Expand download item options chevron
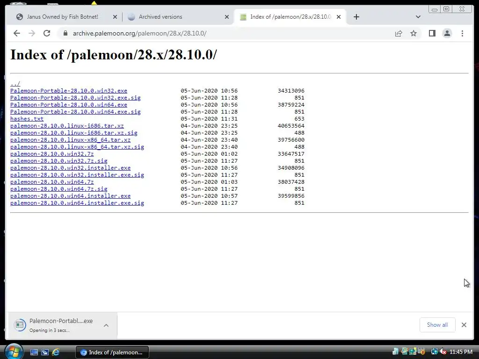The height and width of the screenshot is (359, 479). [106, 325]
